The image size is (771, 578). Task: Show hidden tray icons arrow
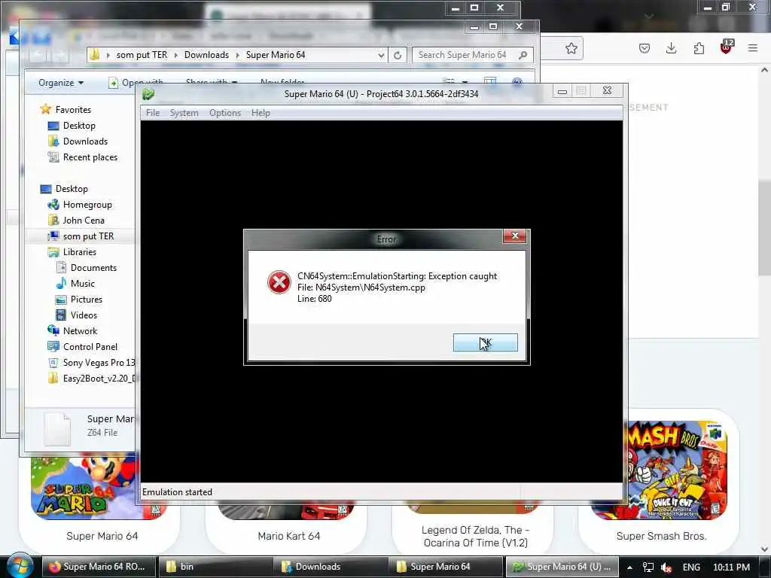[629, 567]
